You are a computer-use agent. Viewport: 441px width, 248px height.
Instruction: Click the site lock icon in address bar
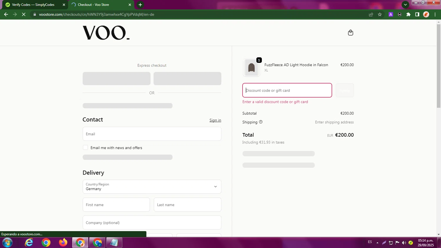click(35, 14)
